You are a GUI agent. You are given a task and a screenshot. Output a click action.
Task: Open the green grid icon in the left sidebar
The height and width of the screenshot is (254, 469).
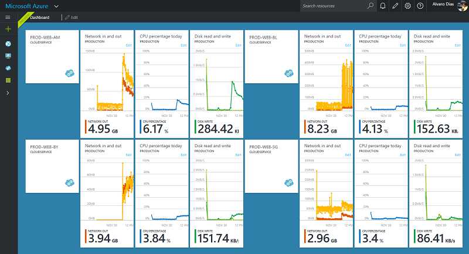(8, 80)
